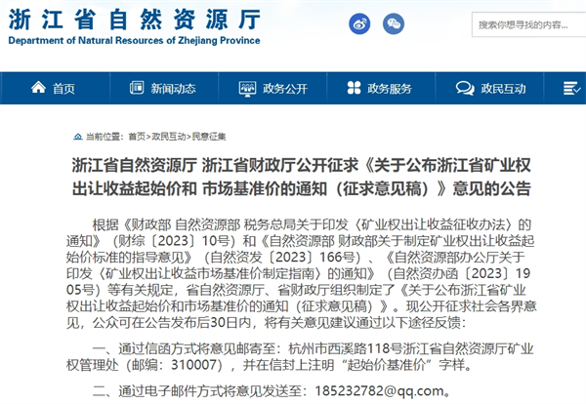Screen dimensions: 586x404
Task: Select 政务服务 in the navigation bar
Action: coord(389,89)
